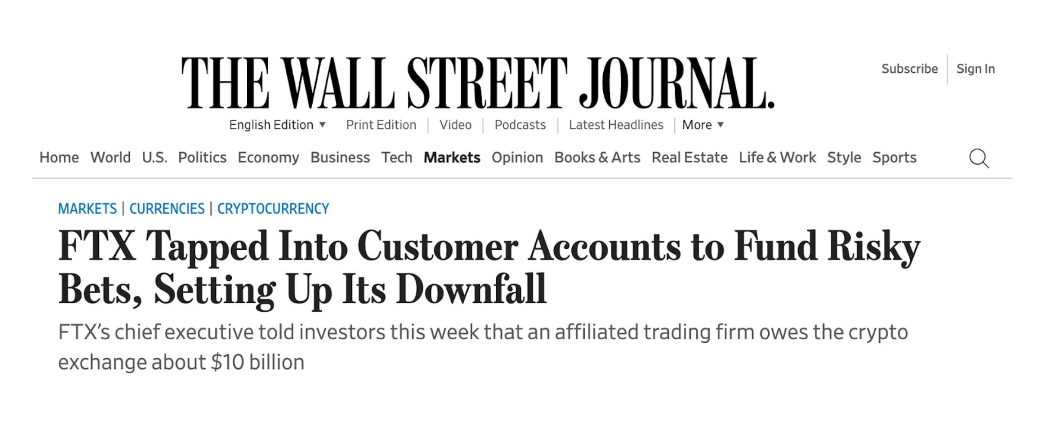
Task: Open the English Edition dropdown
Action: (277, 125)
